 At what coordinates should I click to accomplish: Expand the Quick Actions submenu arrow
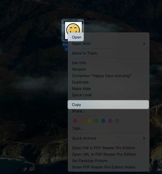tap(144, 138)
